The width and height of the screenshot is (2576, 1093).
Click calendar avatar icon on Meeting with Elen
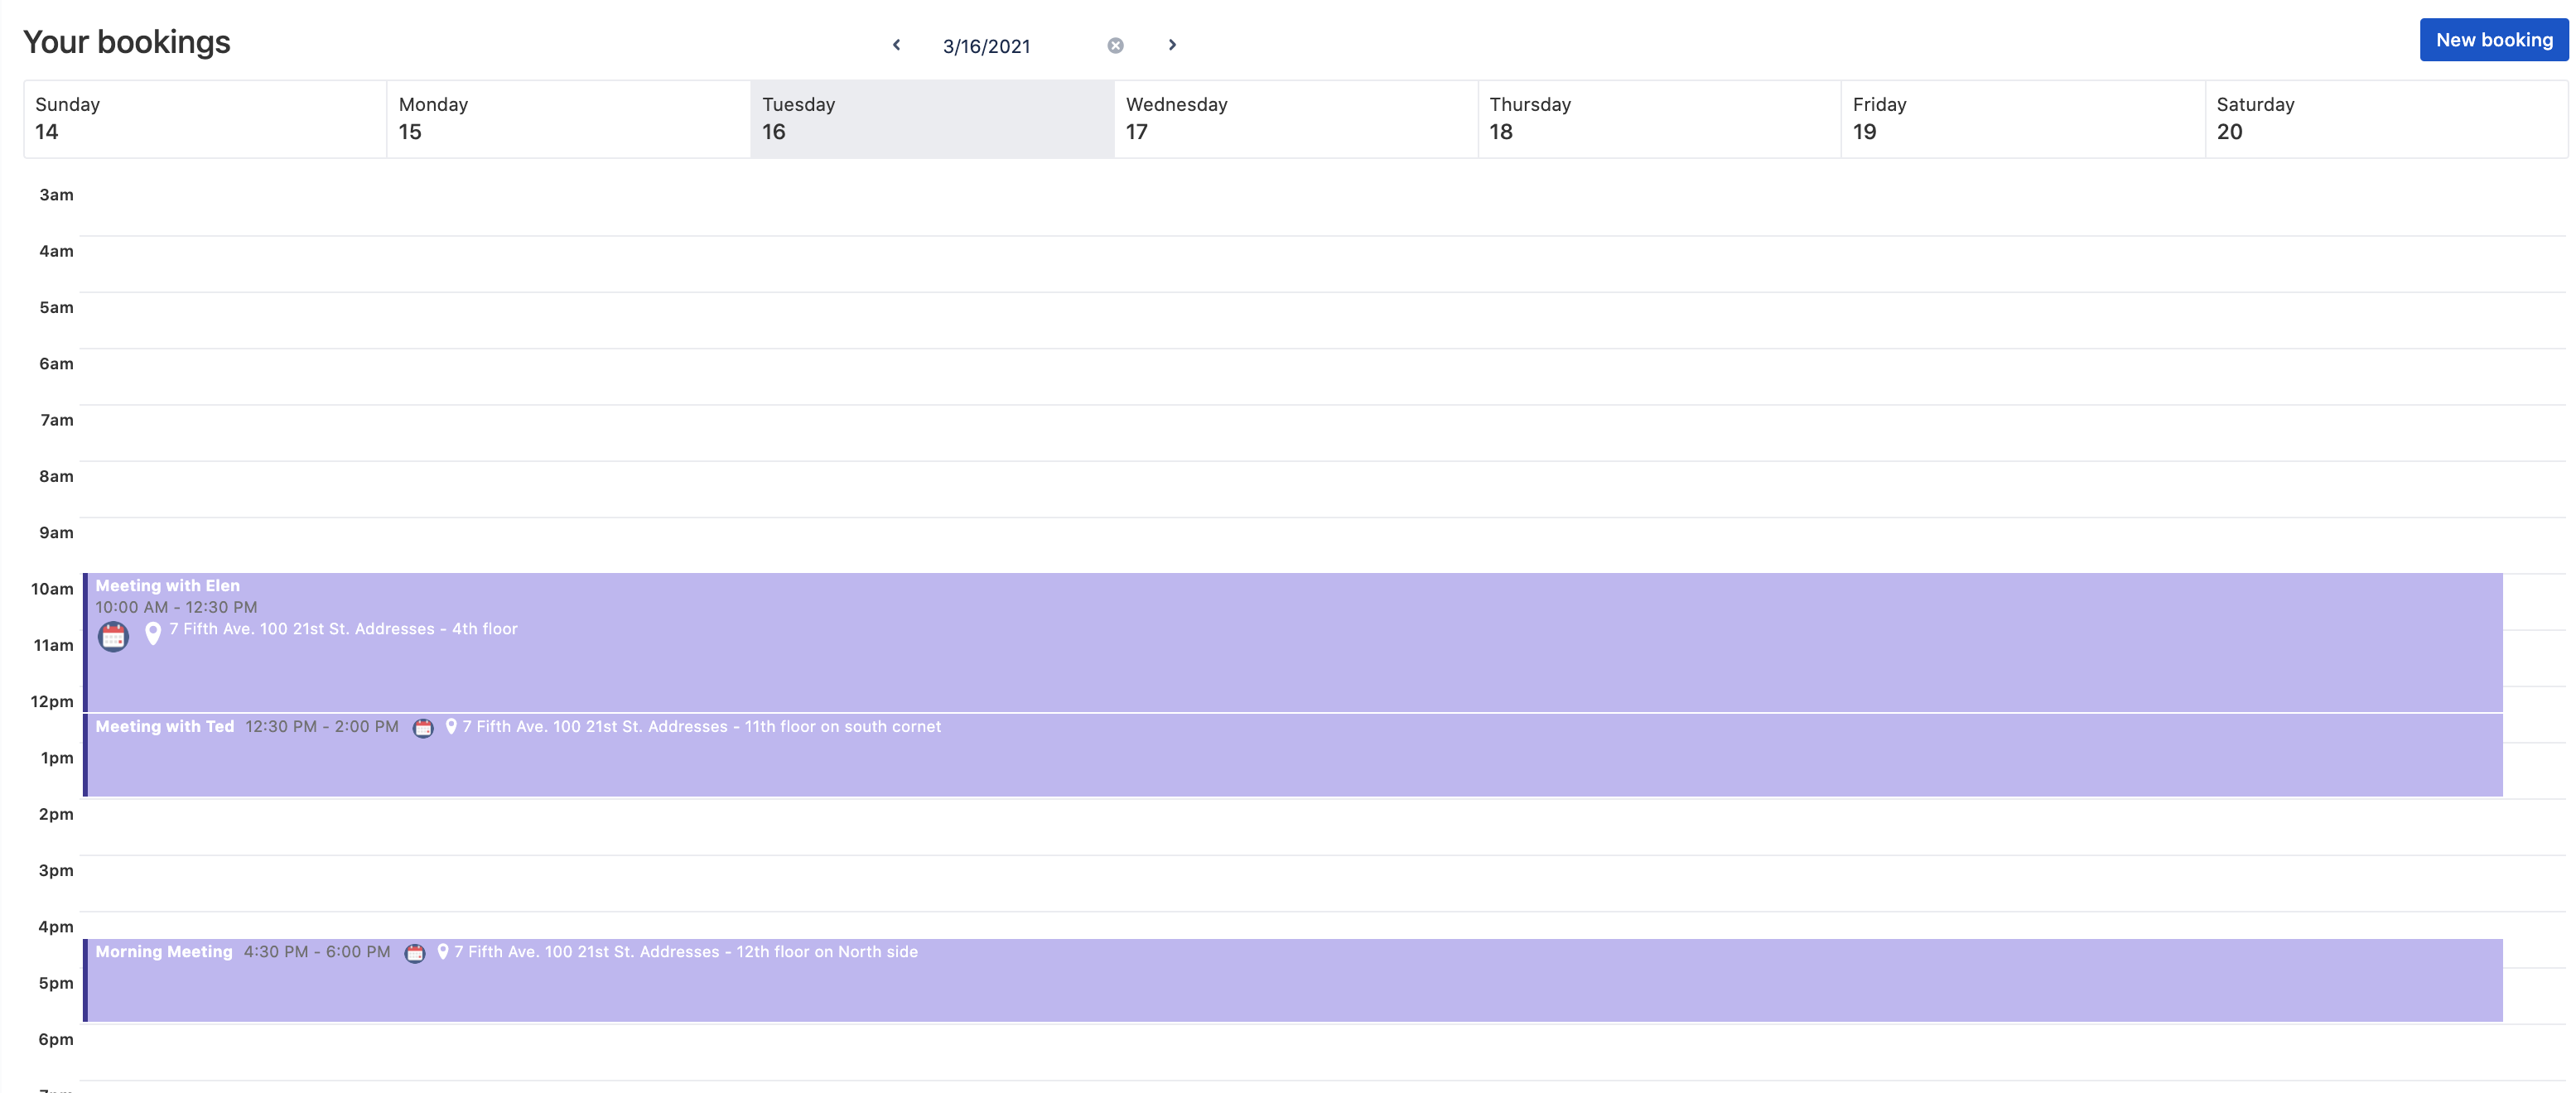coord(113,636)
